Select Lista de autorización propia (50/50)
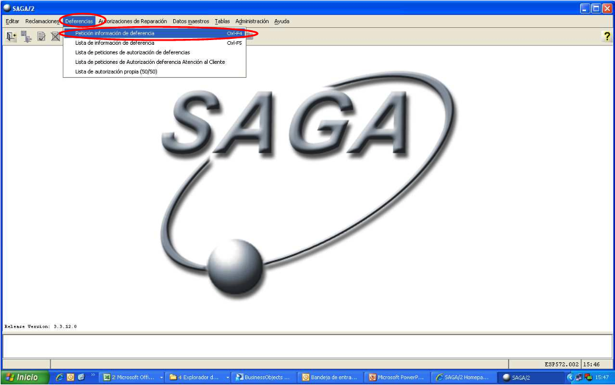Viewport: 615px width, 385px height. (x=155, y=71)
